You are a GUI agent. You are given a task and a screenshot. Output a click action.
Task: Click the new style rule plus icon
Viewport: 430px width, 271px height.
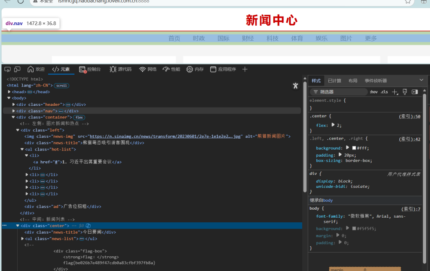[x=395, y=92]
